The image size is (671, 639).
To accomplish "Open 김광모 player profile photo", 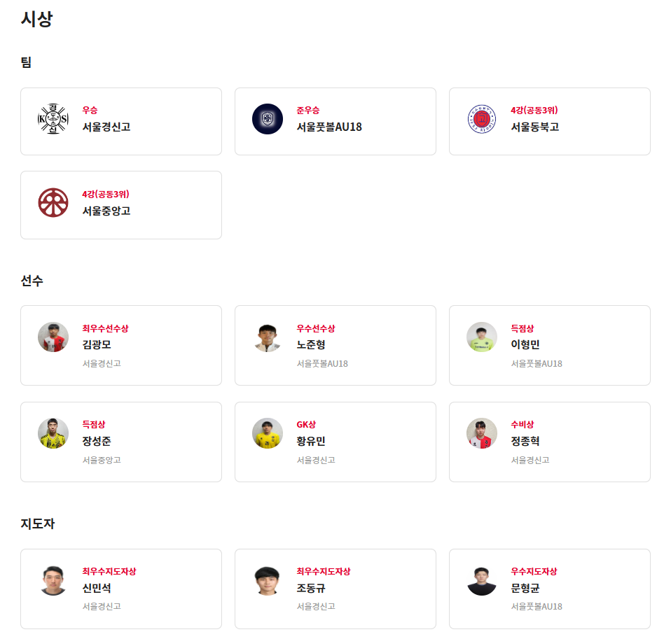I will pyautogui.click(x=53, y=337).
